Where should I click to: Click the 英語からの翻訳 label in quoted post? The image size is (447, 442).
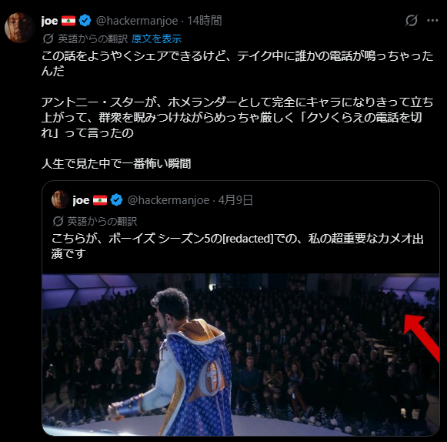[102, 222]
